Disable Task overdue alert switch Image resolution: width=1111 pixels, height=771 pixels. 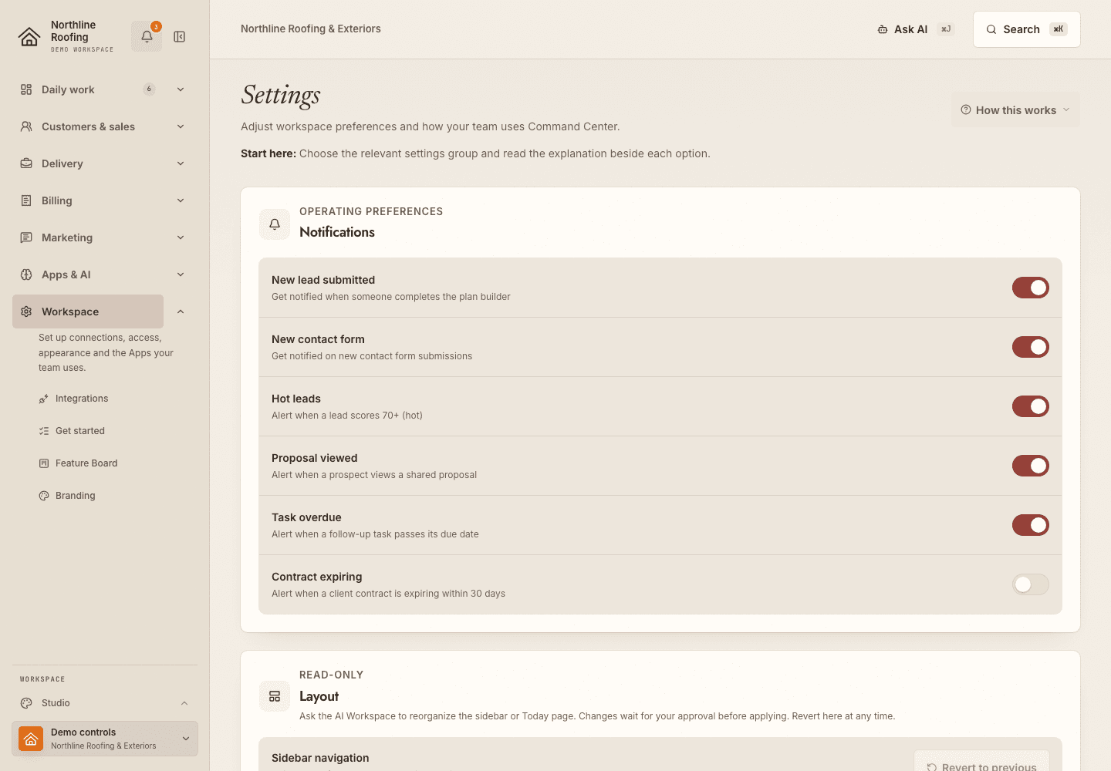pyautogui.click(x=1031, y=525)
